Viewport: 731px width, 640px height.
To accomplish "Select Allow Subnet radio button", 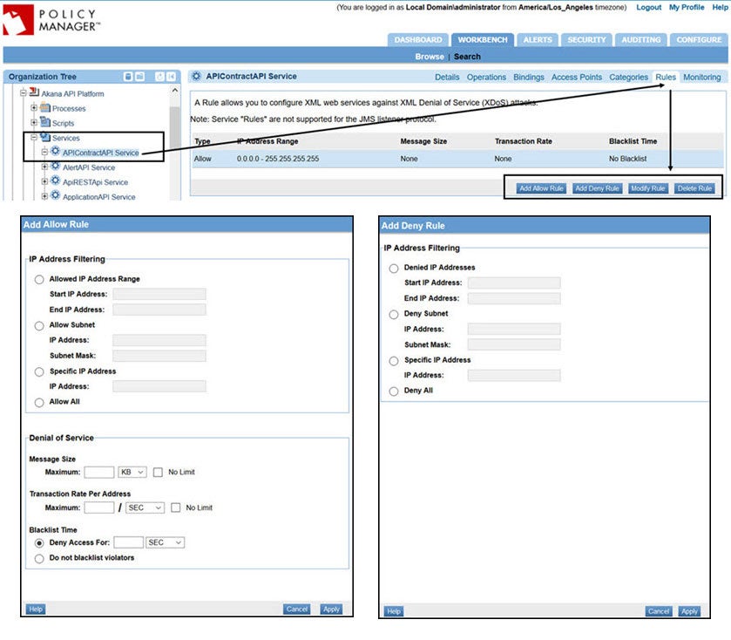I will tap(39, 325).
